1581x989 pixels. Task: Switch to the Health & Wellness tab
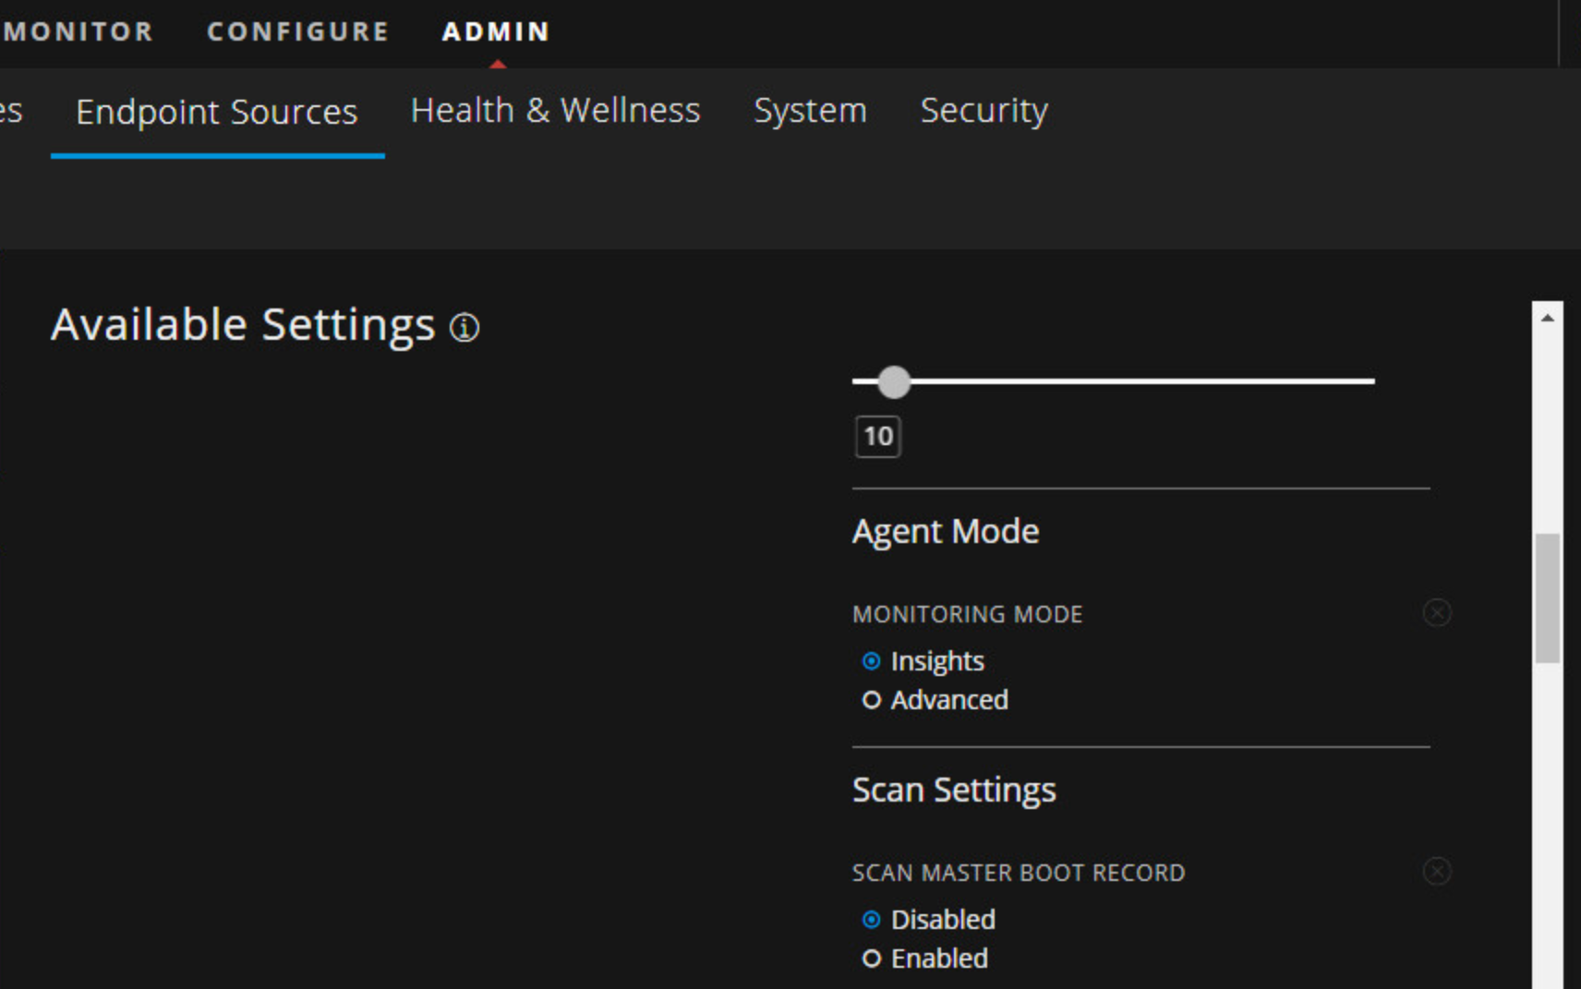(x=555, y=111)
